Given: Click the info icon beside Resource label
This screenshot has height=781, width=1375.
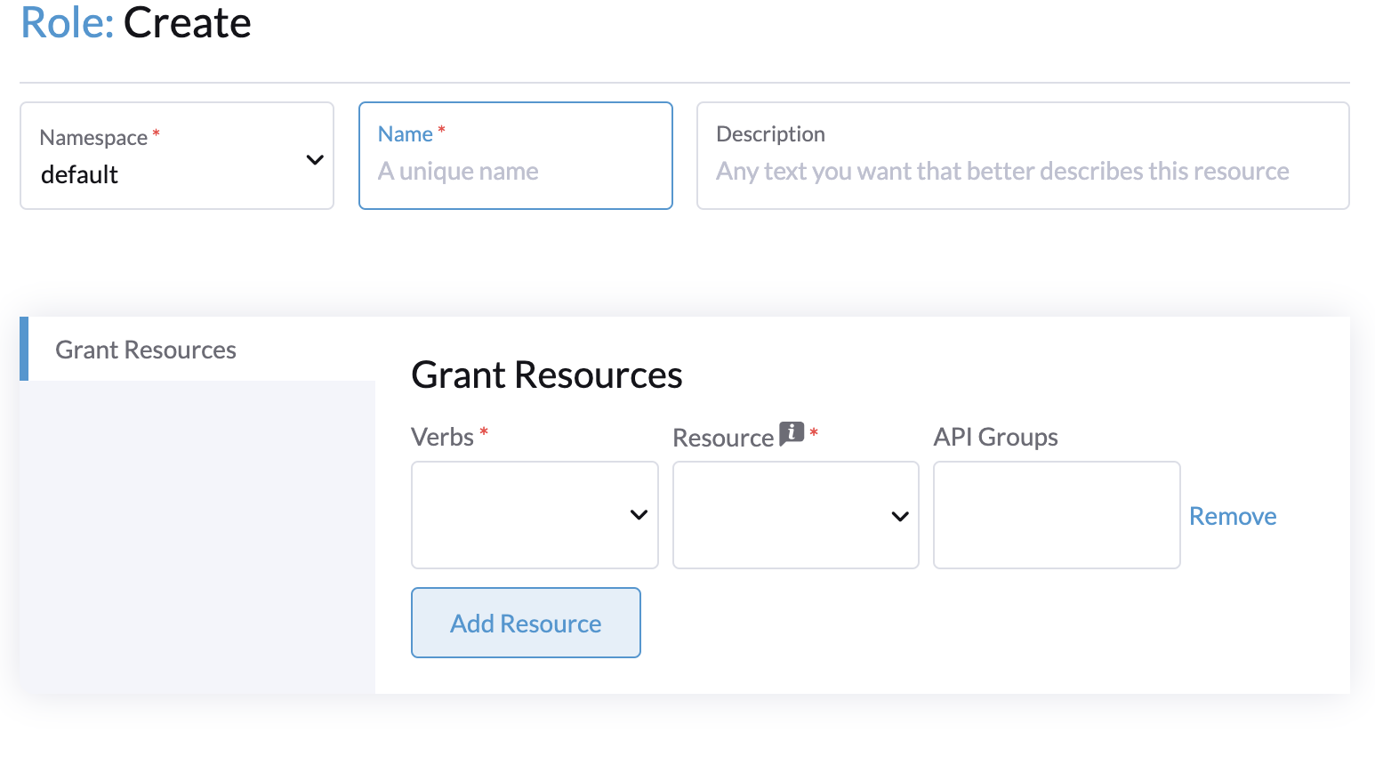Looking at the screenshot, I should [x=791, y=434].
